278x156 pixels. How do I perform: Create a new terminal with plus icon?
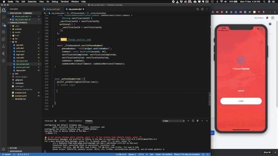[188, 121]
